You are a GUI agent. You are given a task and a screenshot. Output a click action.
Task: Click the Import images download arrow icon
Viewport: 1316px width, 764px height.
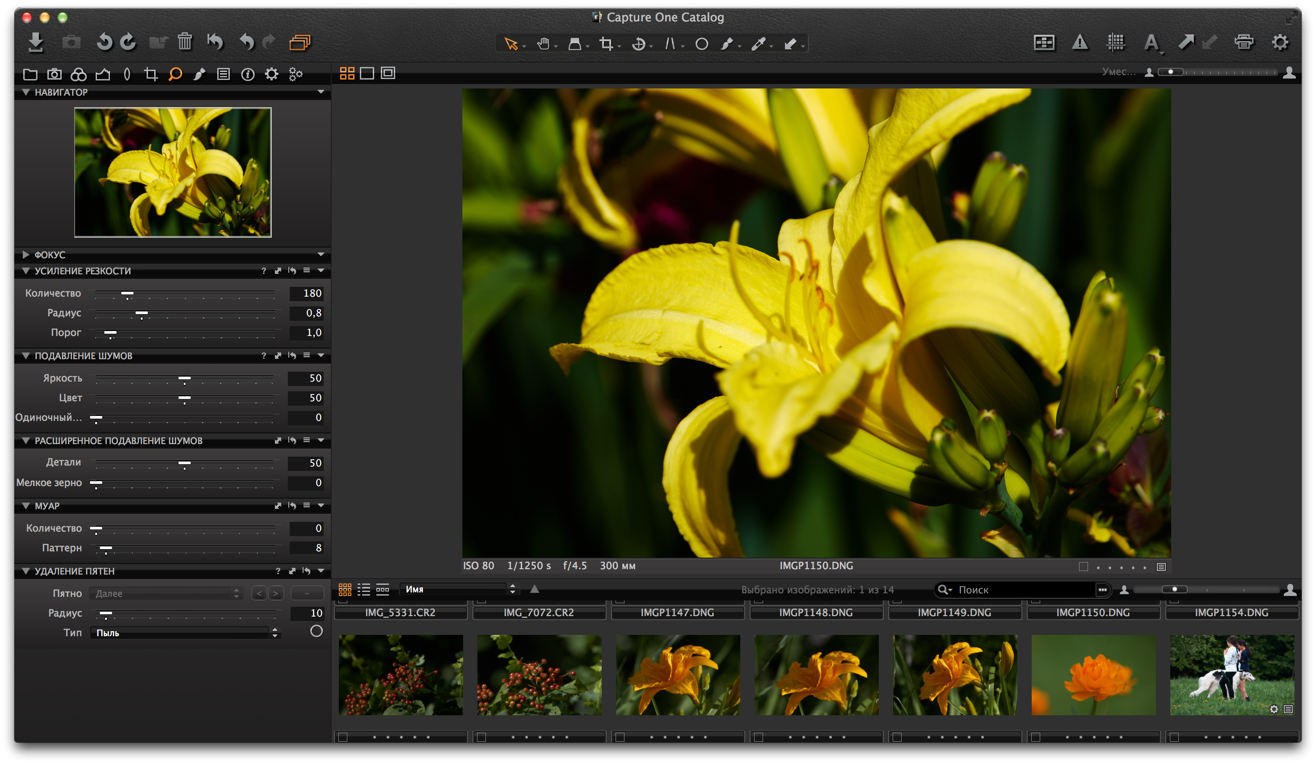pos(35,42)
